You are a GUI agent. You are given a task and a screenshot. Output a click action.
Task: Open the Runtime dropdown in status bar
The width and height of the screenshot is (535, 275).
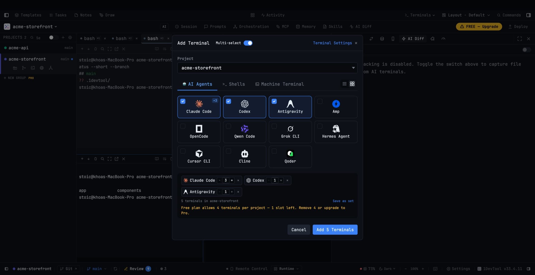[x=286, y=269]
